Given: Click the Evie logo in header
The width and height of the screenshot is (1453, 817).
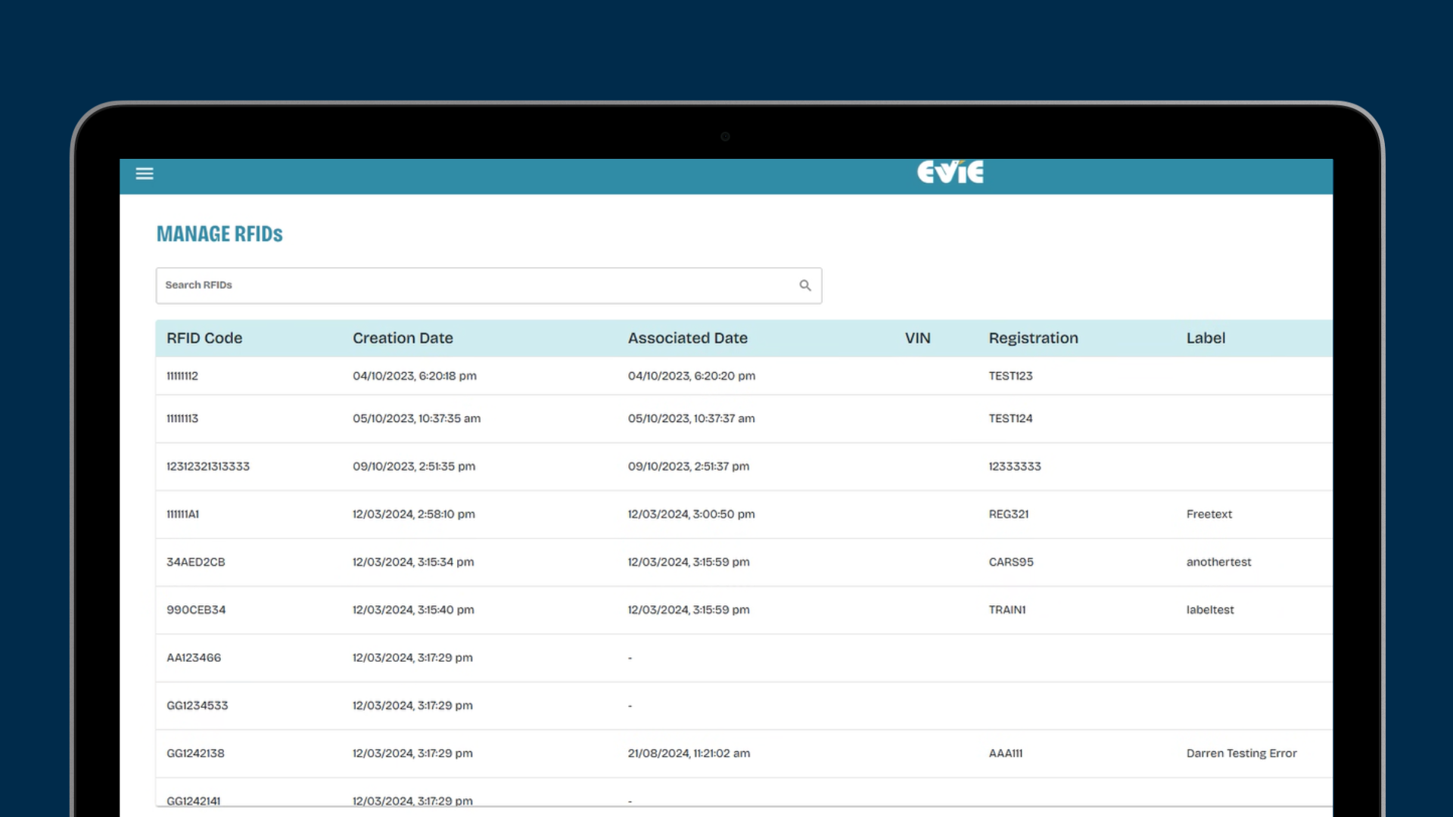Looking at the screenshot, I should [x=951, y=172].
